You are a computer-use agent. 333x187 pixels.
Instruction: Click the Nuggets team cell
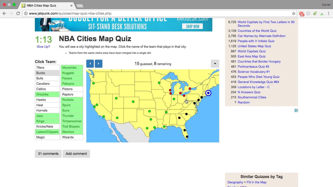[72, 73]
